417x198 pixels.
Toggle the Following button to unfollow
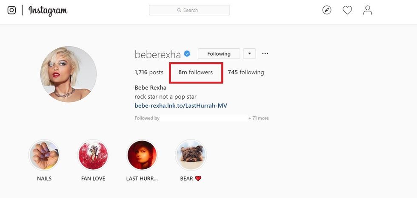coord(219,53)
